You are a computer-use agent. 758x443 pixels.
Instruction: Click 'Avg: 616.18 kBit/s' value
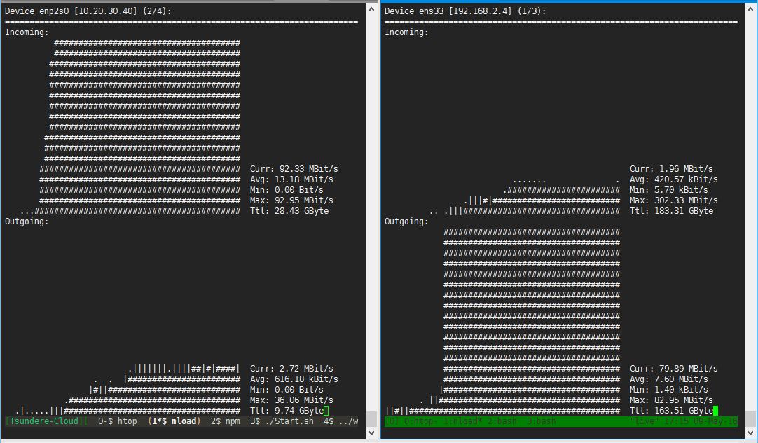[x=294, y=379]
